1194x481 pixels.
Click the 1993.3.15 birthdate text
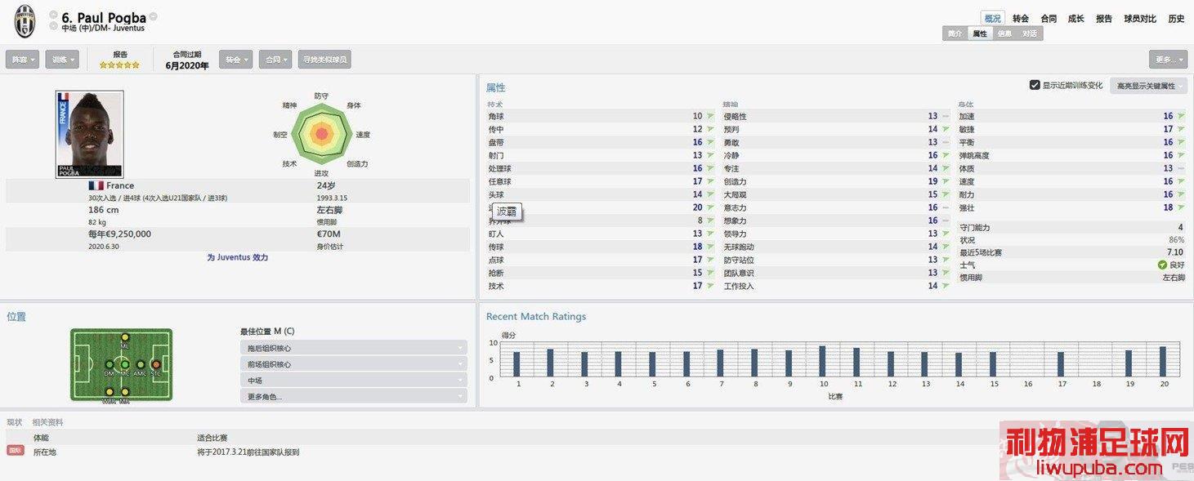point(332,198)
